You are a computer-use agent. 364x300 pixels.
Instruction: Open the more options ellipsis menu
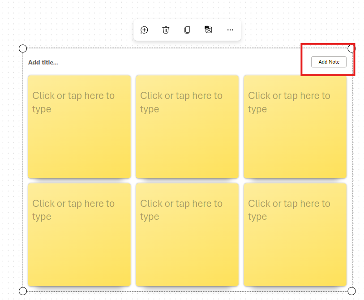coord(230,30)
